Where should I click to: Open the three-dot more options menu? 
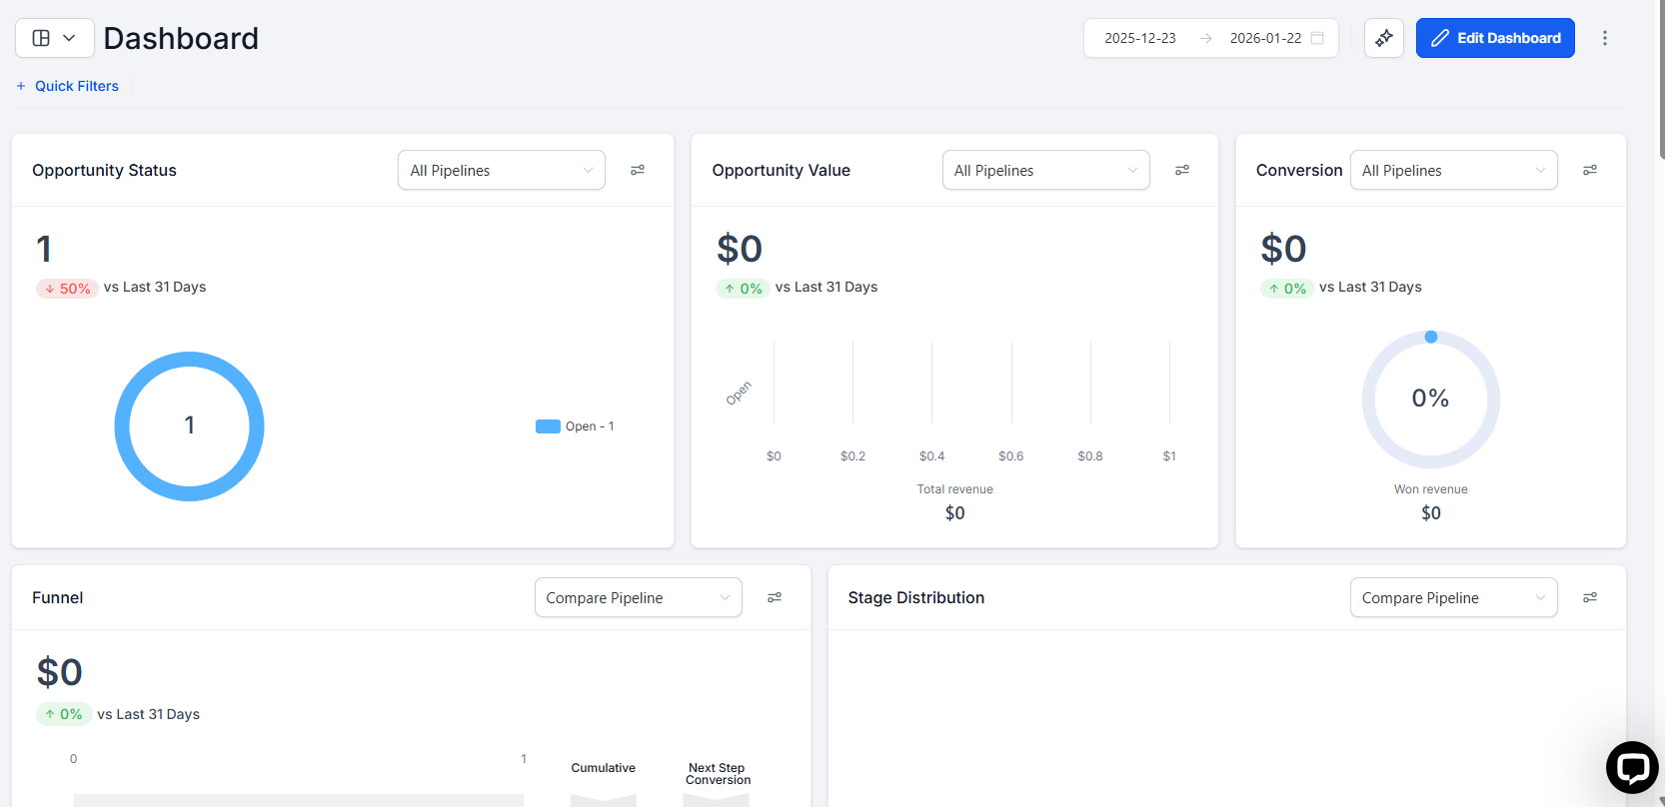click(x=1604, y=38)
